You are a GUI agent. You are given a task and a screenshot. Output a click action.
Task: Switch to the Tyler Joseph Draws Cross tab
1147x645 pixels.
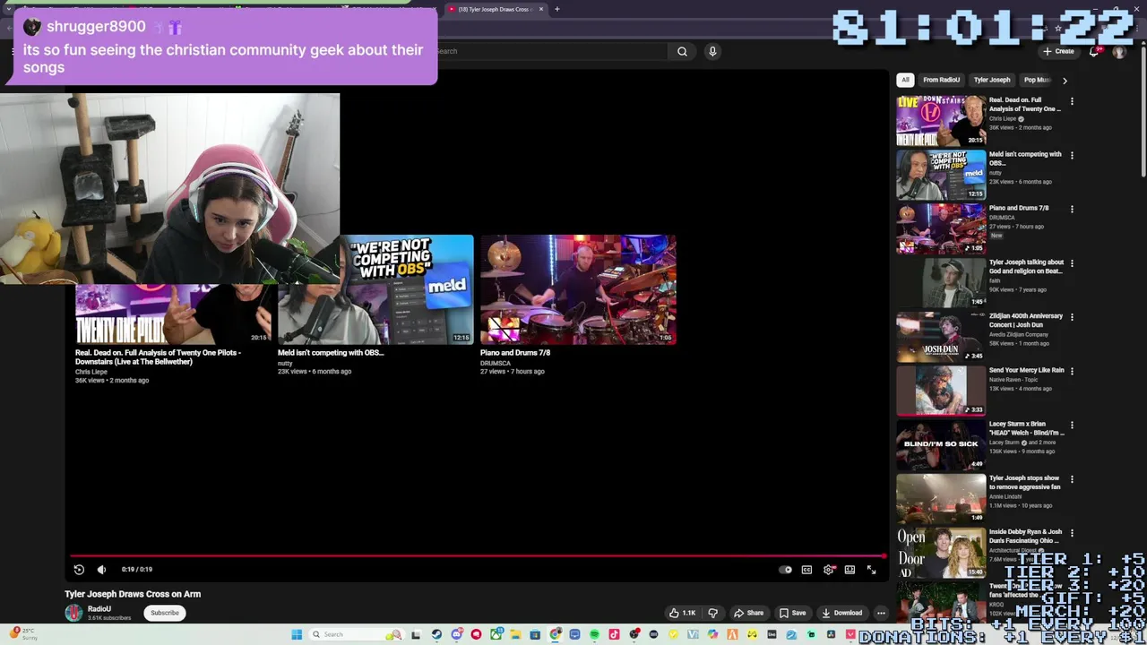(x=495, y=9)
